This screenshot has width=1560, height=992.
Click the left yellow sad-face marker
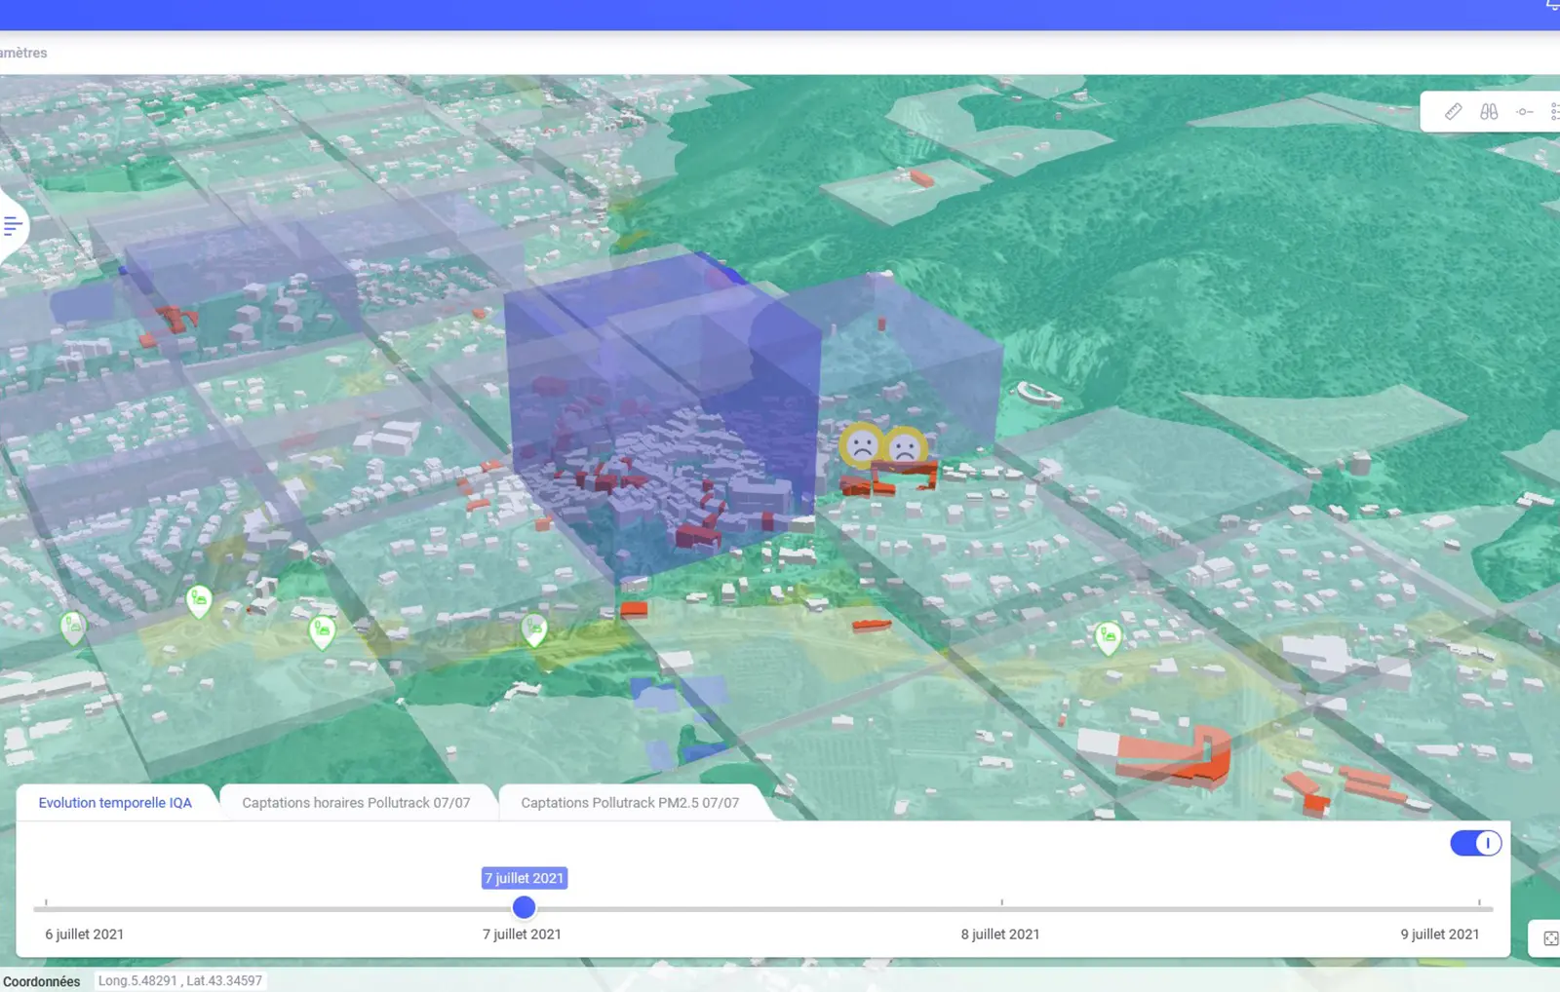[x=862, y=445]
